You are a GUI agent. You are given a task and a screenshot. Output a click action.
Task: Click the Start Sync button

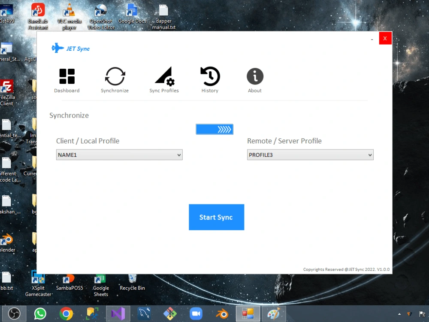[216, 217]
